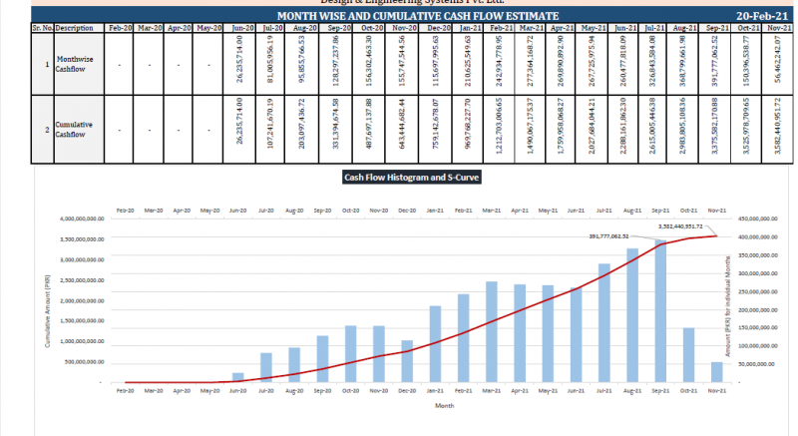Click the 'Cumulative Cashflow' row label

[x=74, y=130]
